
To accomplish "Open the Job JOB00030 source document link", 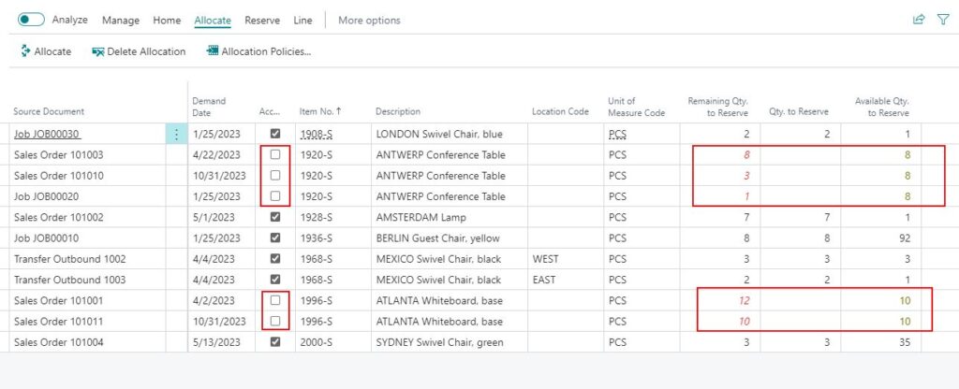I will [47, 134].
